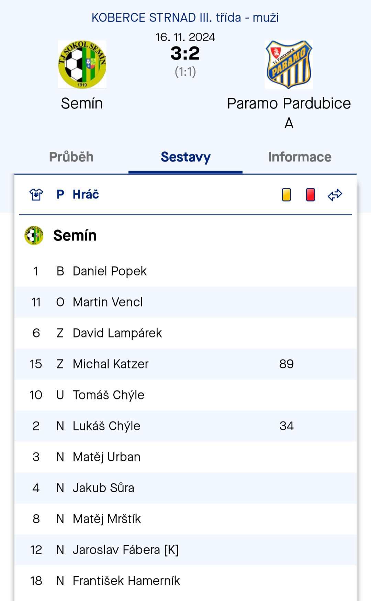Tap the TJ Sokol Semín large logo
Viewport: 371px width, 601px height.
(82, 65)
